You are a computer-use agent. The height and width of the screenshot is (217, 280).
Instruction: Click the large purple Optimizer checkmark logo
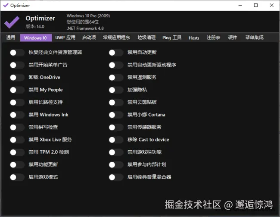click(x=12, y=22)
